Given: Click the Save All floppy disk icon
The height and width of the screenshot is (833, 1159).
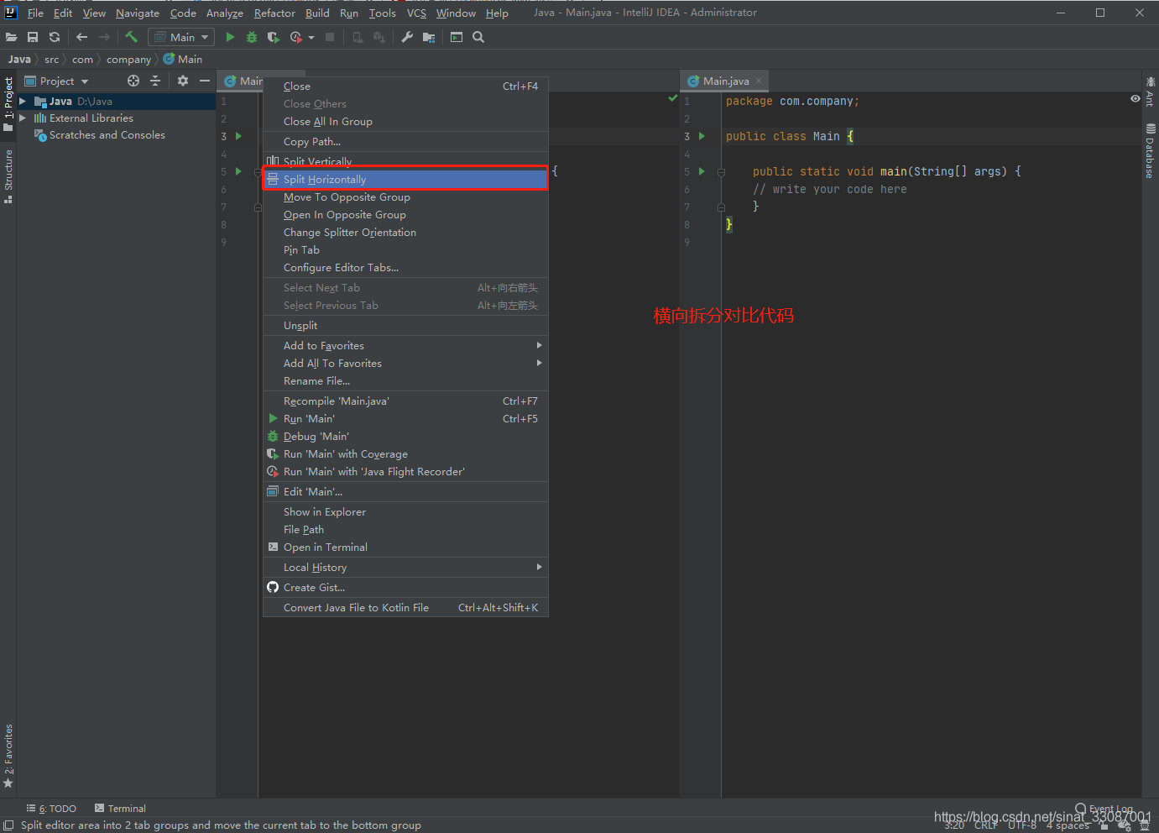Looking at the screenshot, I should (x=33, y=37).
